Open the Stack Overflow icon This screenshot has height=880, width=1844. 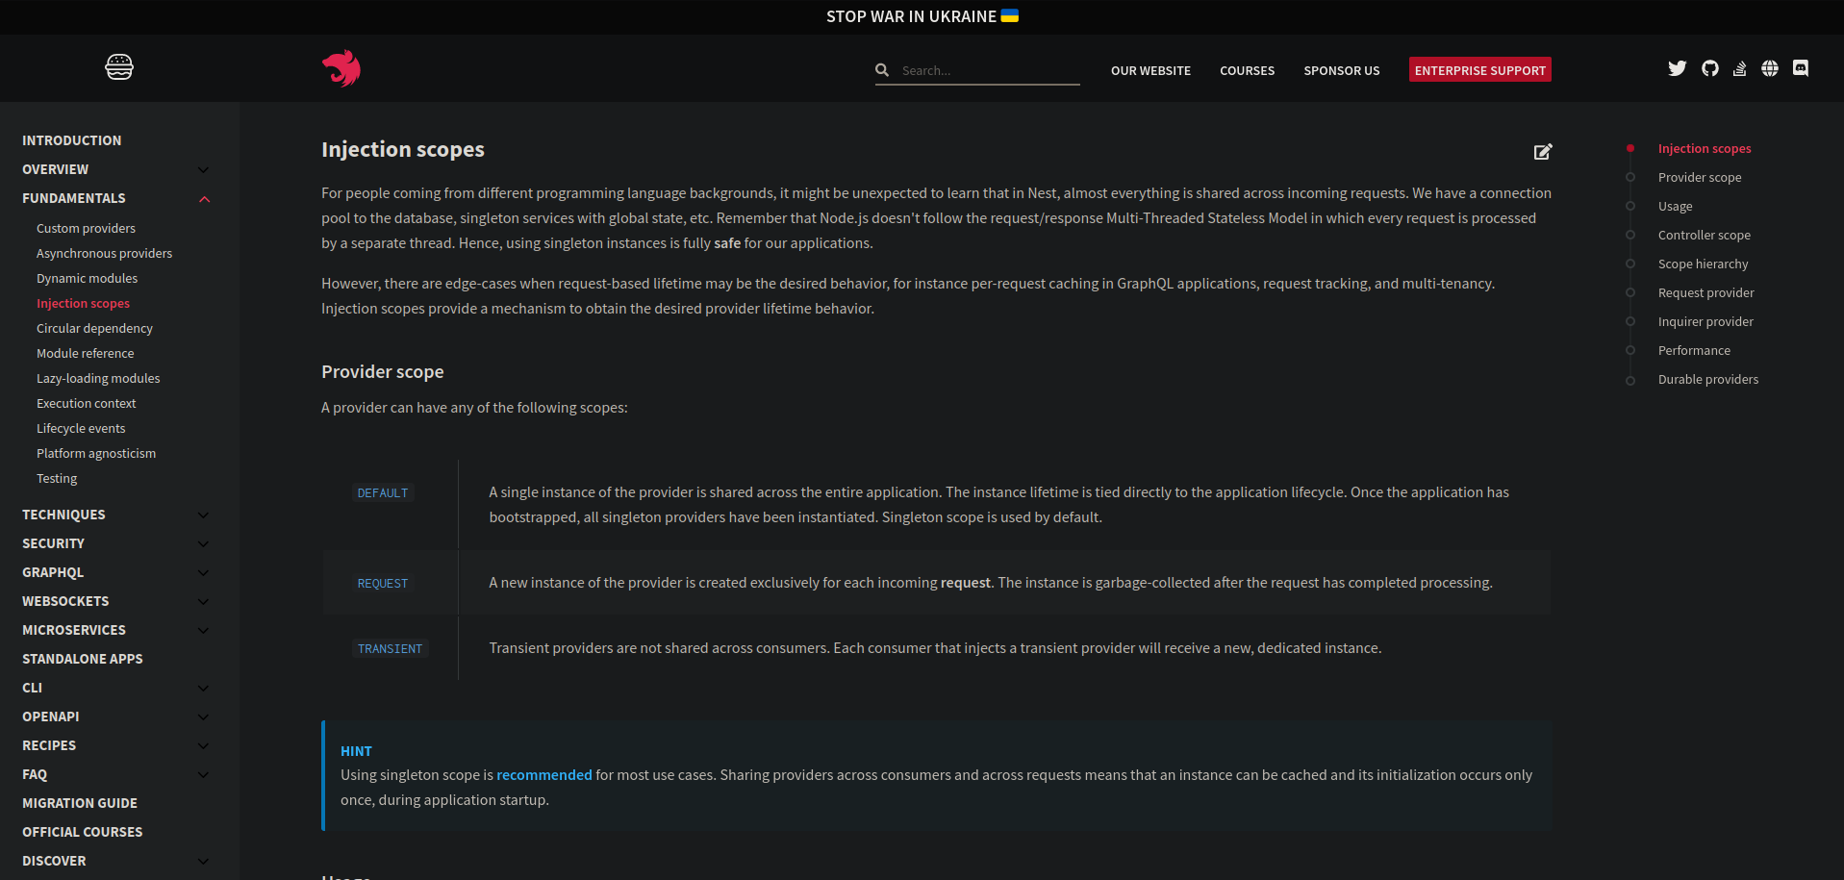point(1739,68)
